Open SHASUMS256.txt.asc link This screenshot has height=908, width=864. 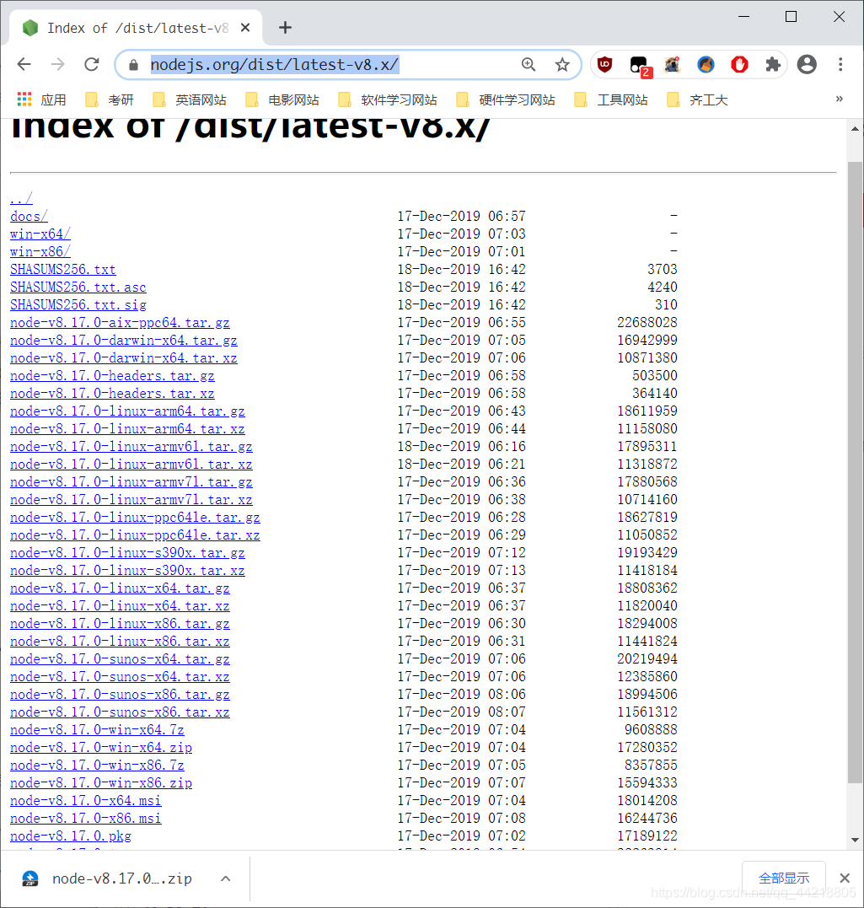pyautogui.click(x=78, y=287)
